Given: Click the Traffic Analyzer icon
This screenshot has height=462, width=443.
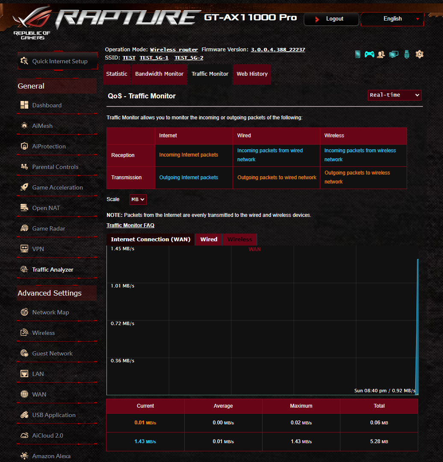Looking at the screenshot, I should pos(24,269).
